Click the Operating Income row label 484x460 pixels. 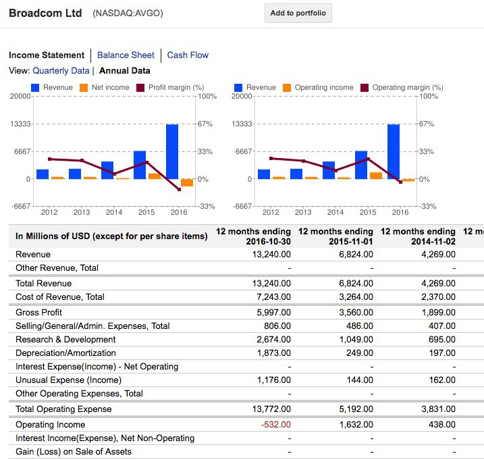pos(51,424)
